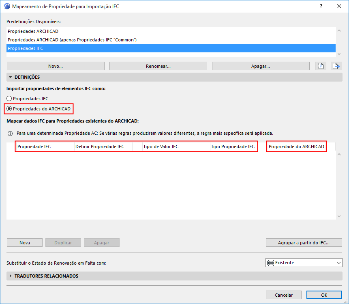Click the Propriedade IFC column header
This screenshot has height=304, width=349.
point(45,147)
